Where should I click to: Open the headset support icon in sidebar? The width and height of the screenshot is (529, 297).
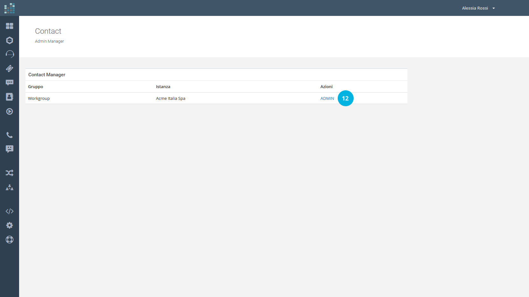(10, 54)
